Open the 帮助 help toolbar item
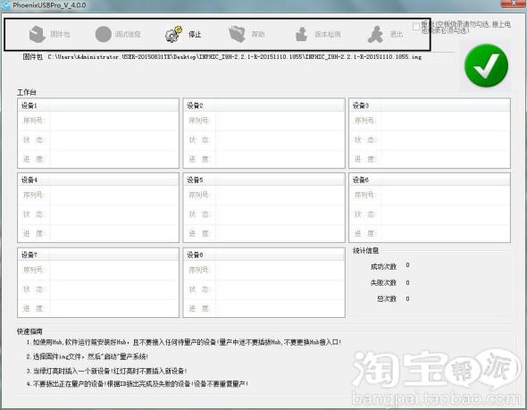527x410 pixels. point(247,34)
